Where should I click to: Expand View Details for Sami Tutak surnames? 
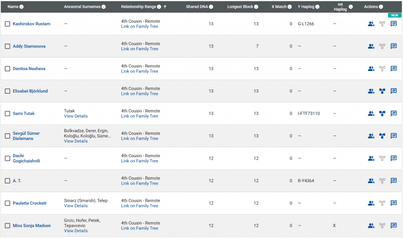76,116
